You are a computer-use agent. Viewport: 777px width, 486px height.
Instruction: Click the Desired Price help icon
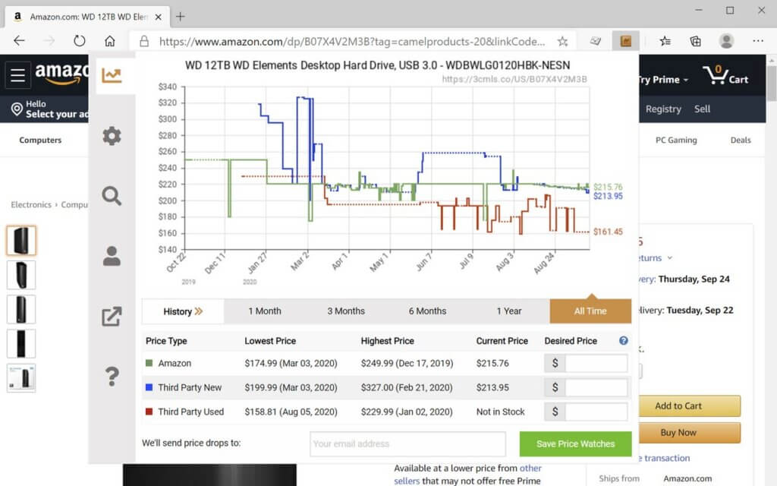point(624,341)
